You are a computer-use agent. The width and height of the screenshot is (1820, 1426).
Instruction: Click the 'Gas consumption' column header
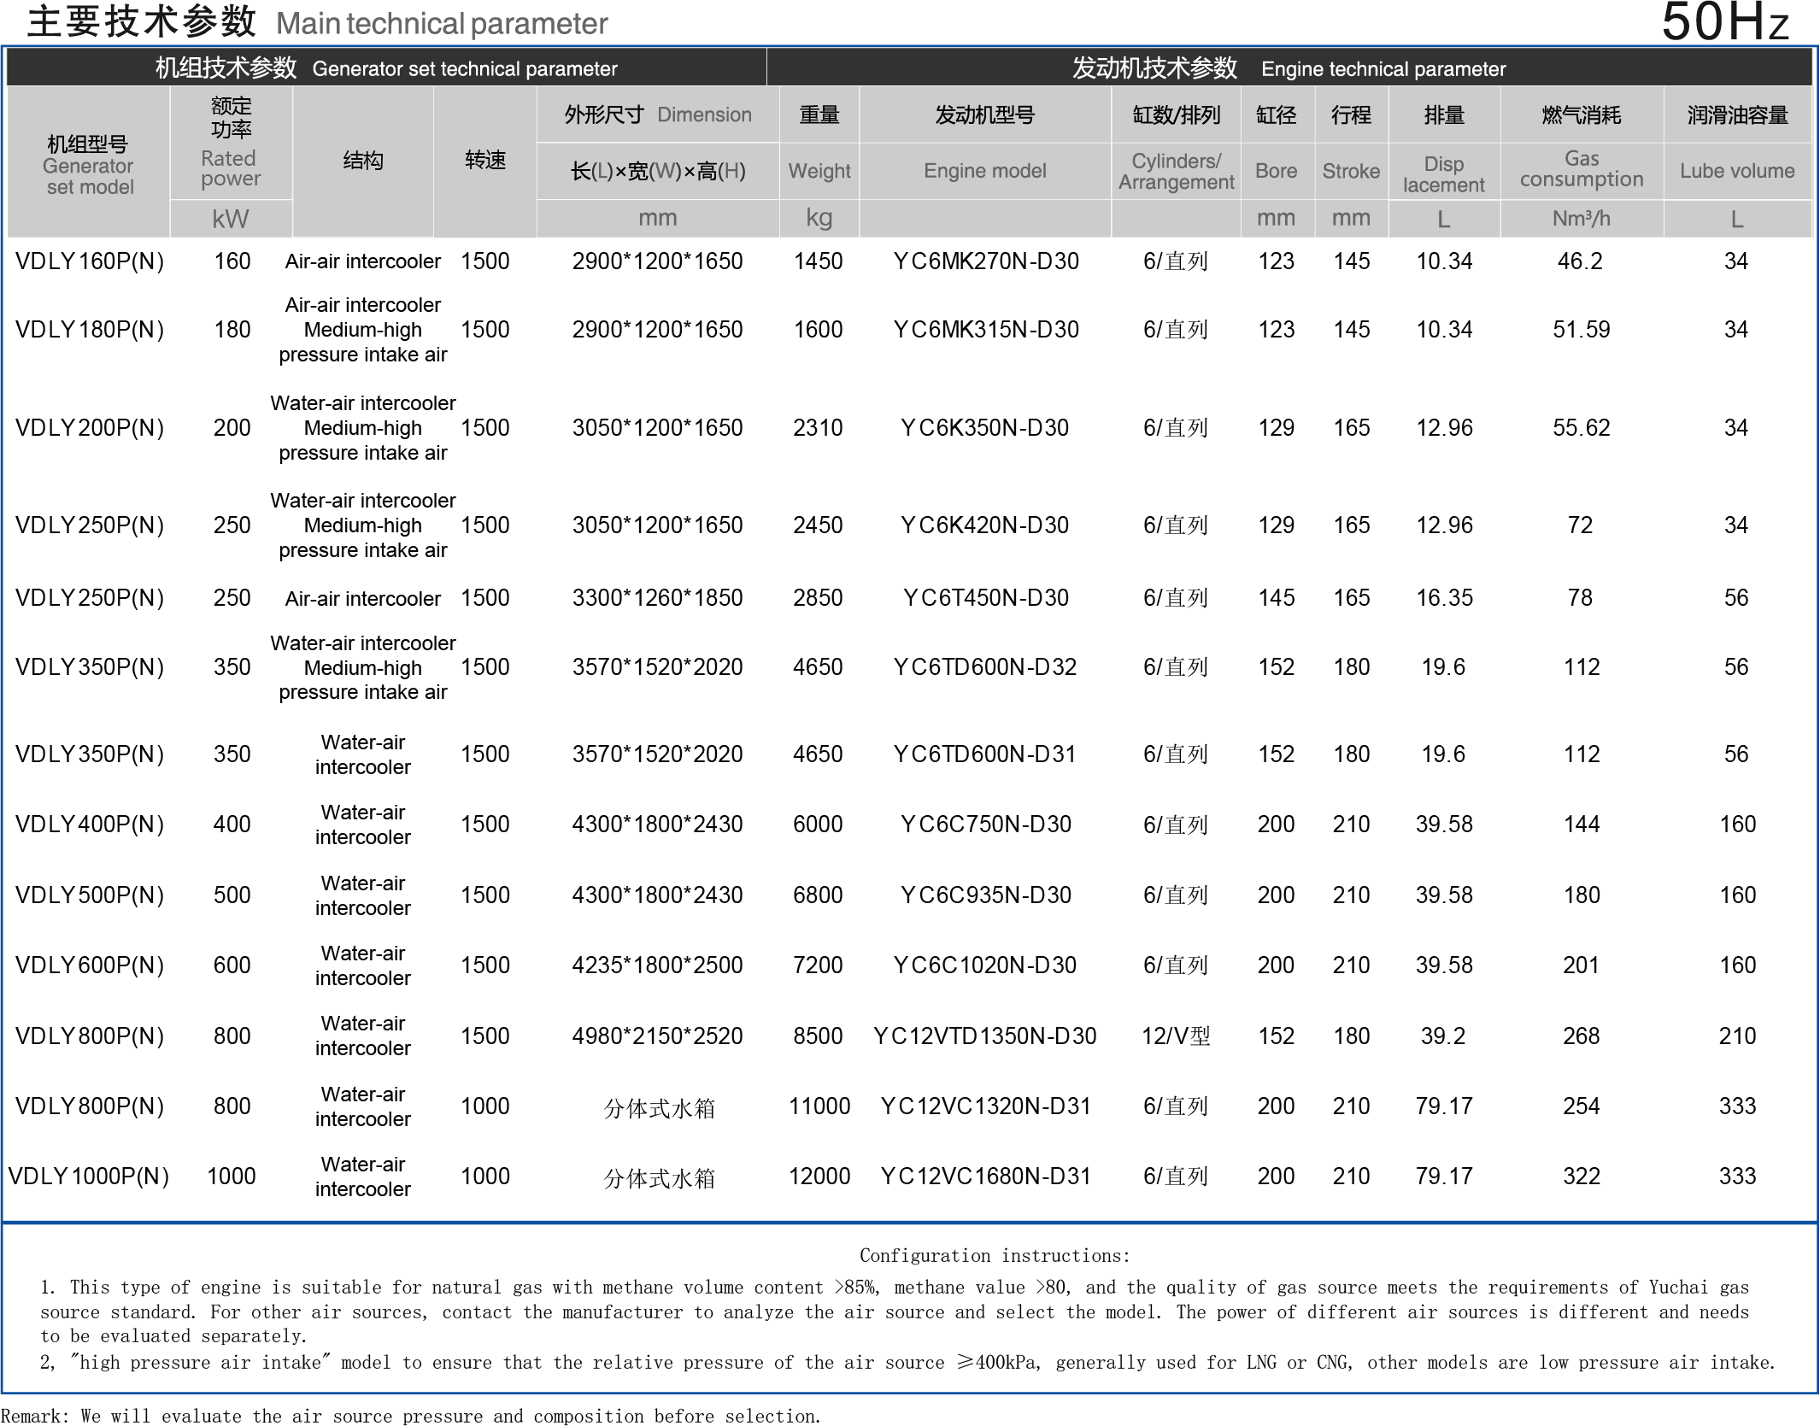[x=1582, y=168]
